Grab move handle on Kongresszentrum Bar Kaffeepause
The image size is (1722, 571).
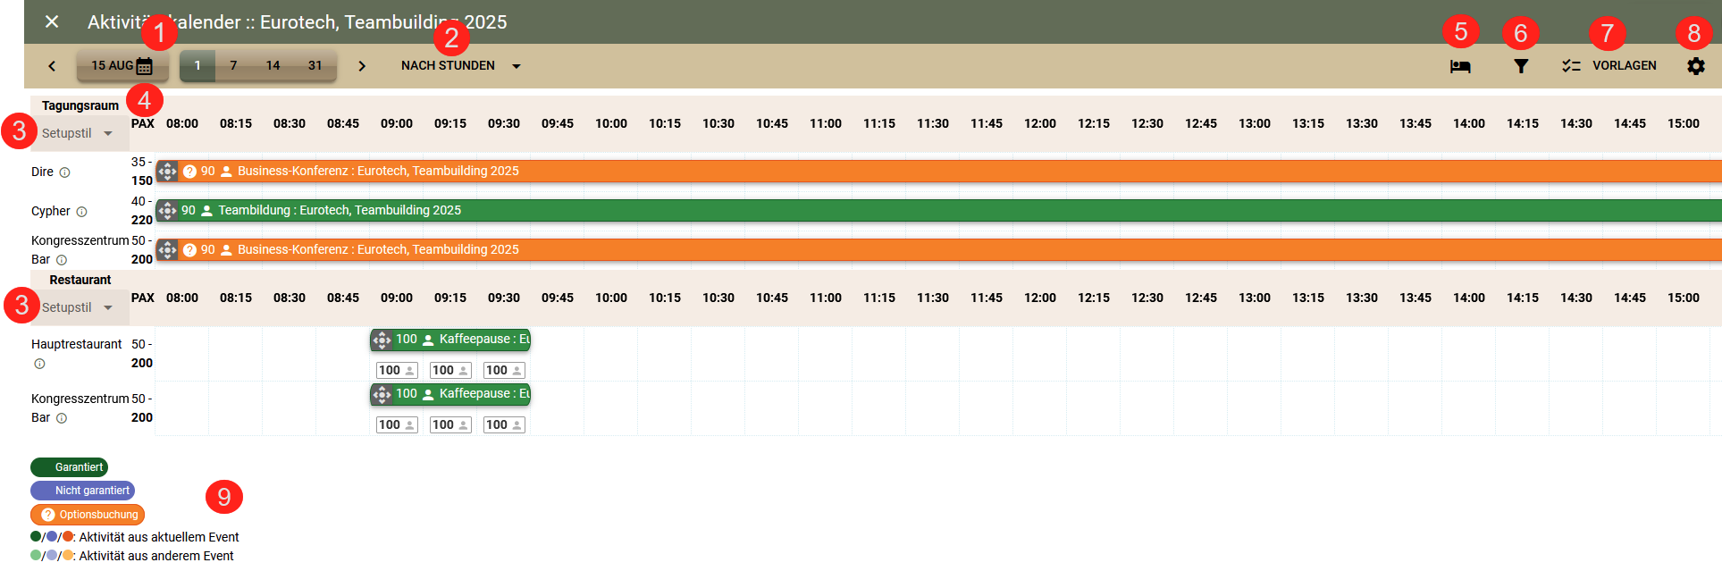[382, 394]
